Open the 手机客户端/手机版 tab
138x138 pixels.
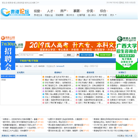coord(29,61)
